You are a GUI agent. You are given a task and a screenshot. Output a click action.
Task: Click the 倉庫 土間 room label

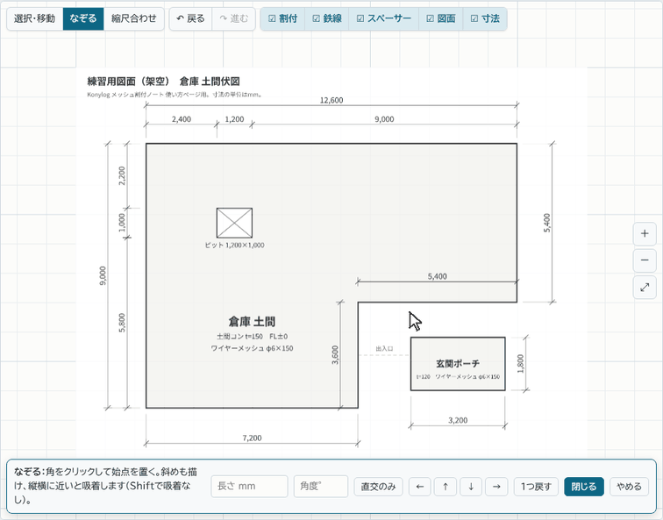coord(252,322)
